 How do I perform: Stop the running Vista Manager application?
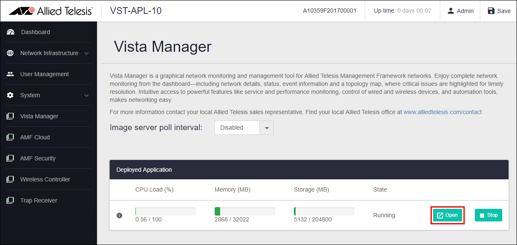click(x=488, y=215)
